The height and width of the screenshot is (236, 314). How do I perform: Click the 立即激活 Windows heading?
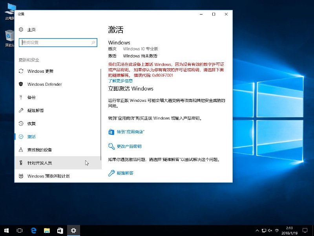click(131, 88)
